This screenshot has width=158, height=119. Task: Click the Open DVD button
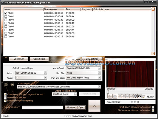pos(19,59)
